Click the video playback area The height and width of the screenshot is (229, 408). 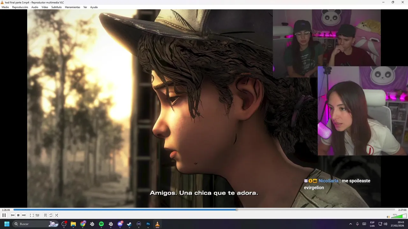point(204,108)
